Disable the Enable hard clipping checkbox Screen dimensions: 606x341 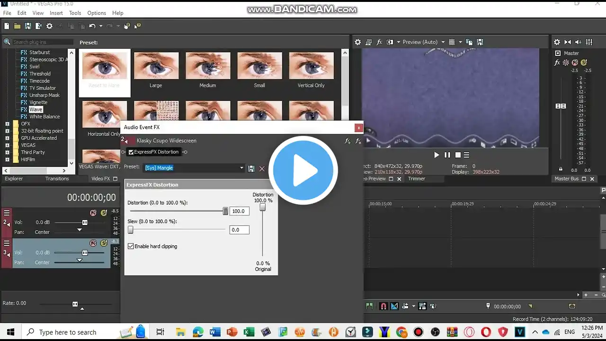(131, 246)
